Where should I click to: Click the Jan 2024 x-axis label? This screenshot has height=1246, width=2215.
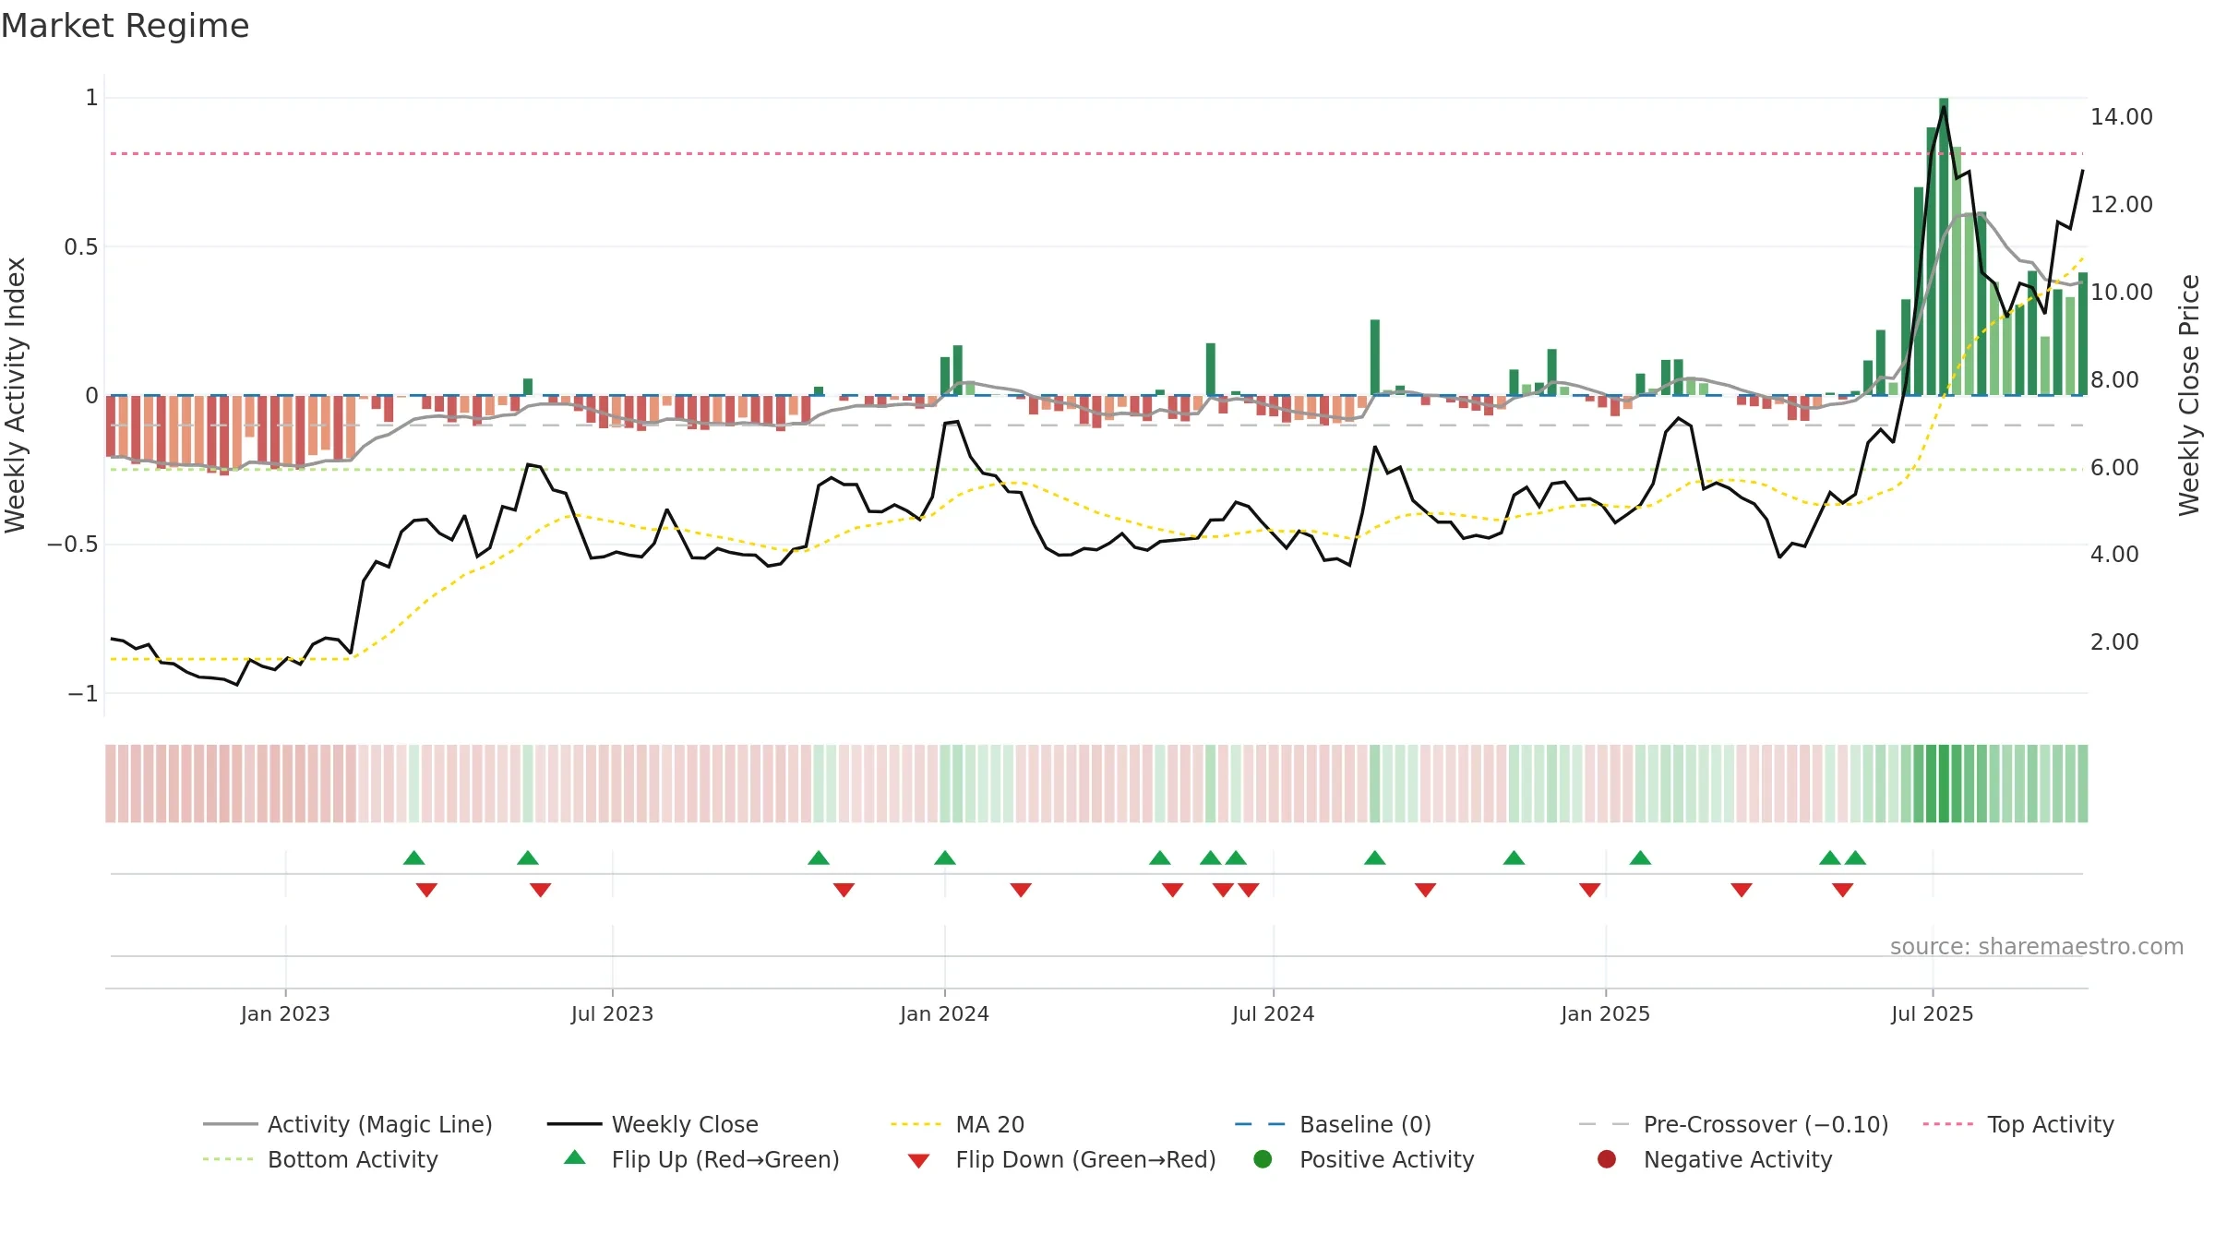click(x=944, y=1013)
